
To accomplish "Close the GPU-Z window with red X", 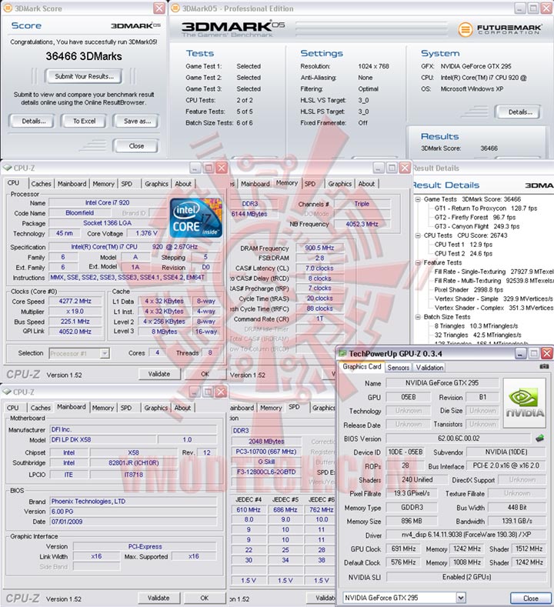I will click(x=546, y=353).
